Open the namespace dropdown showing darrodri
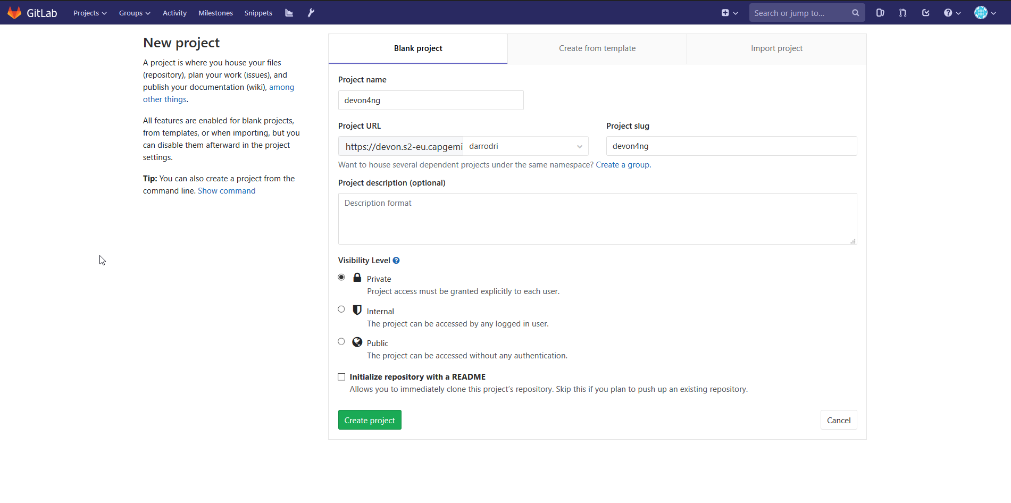The width and height of the screenshot is (1011, 503). (525, 146)
